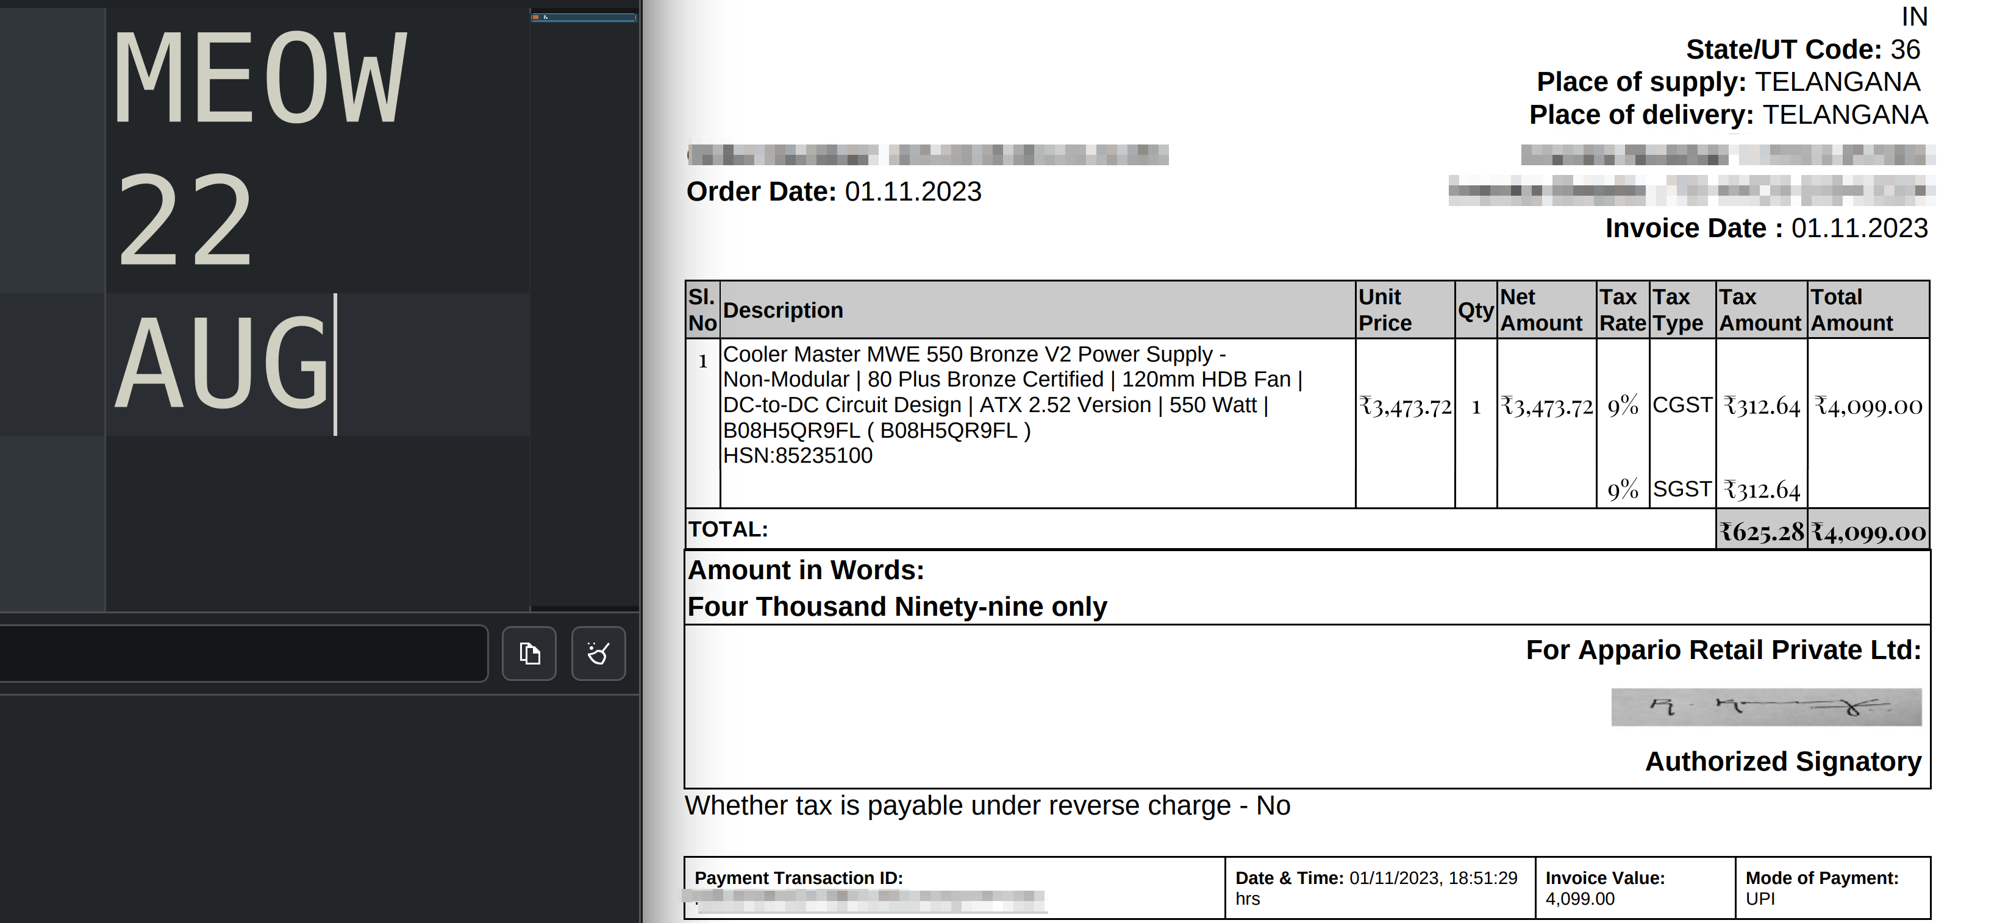The width and height of the screenshot is (1997, 923).
Task: Click the broom clear icon button
Action: [x=598, y=654]
